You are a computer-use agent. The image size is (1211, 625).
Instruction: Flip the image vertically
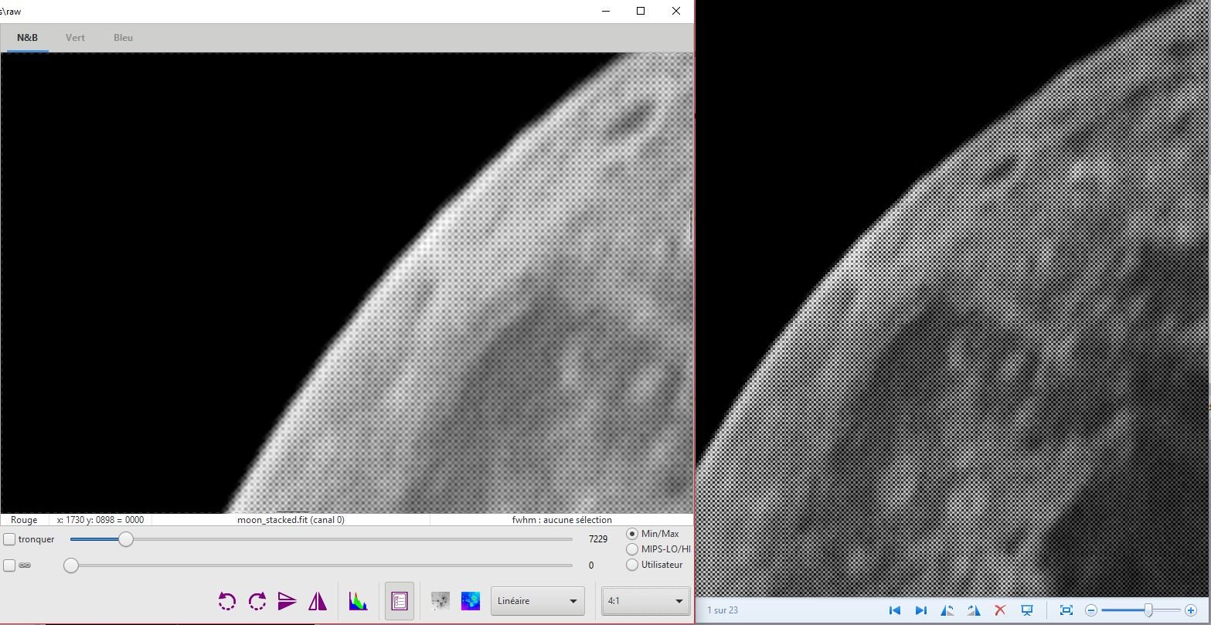287,601
